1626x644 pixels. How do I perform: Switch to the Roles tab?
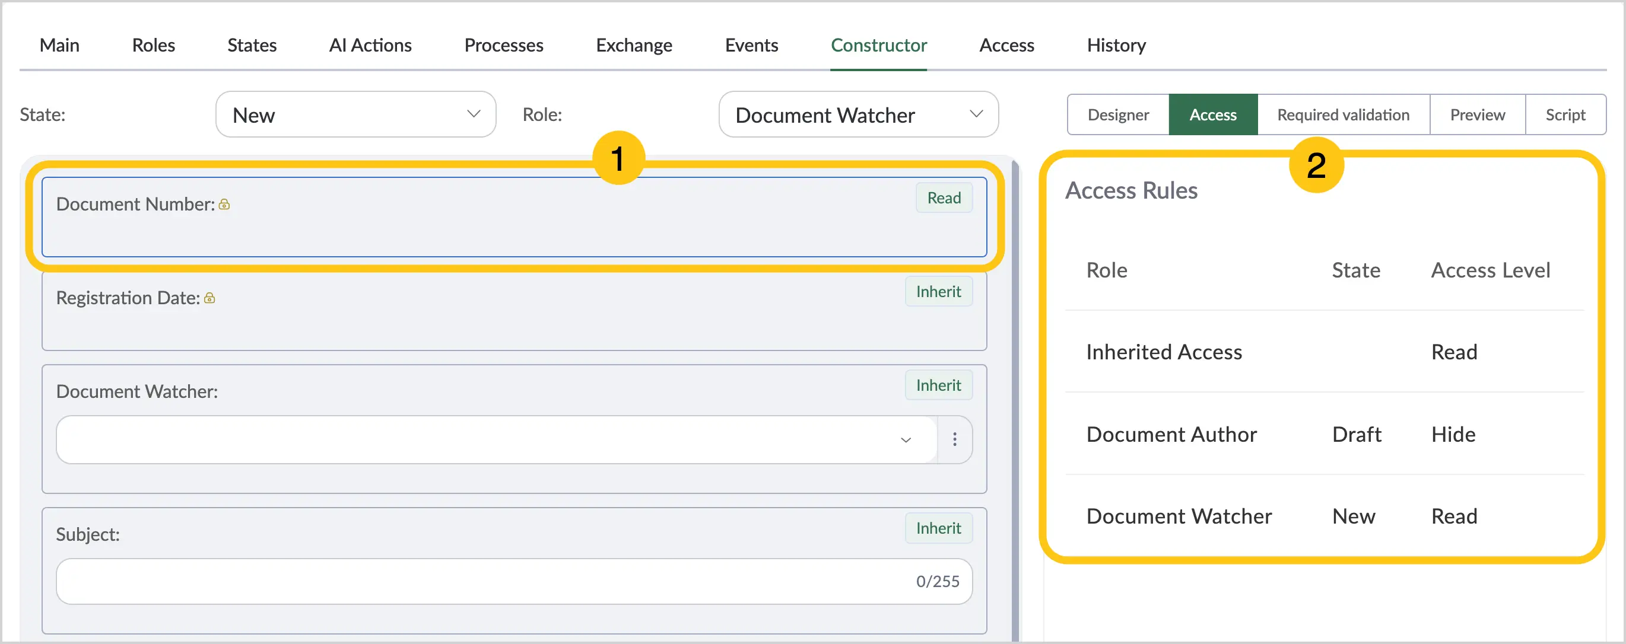click(x=153, y=45)
